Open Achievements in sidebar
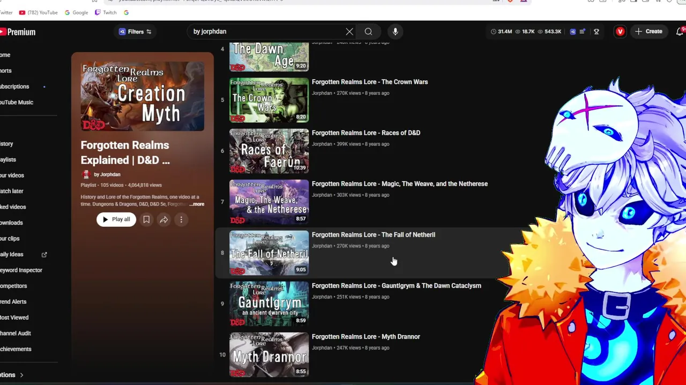Screen dimensions: 686x385 click(x=16, y=349)
